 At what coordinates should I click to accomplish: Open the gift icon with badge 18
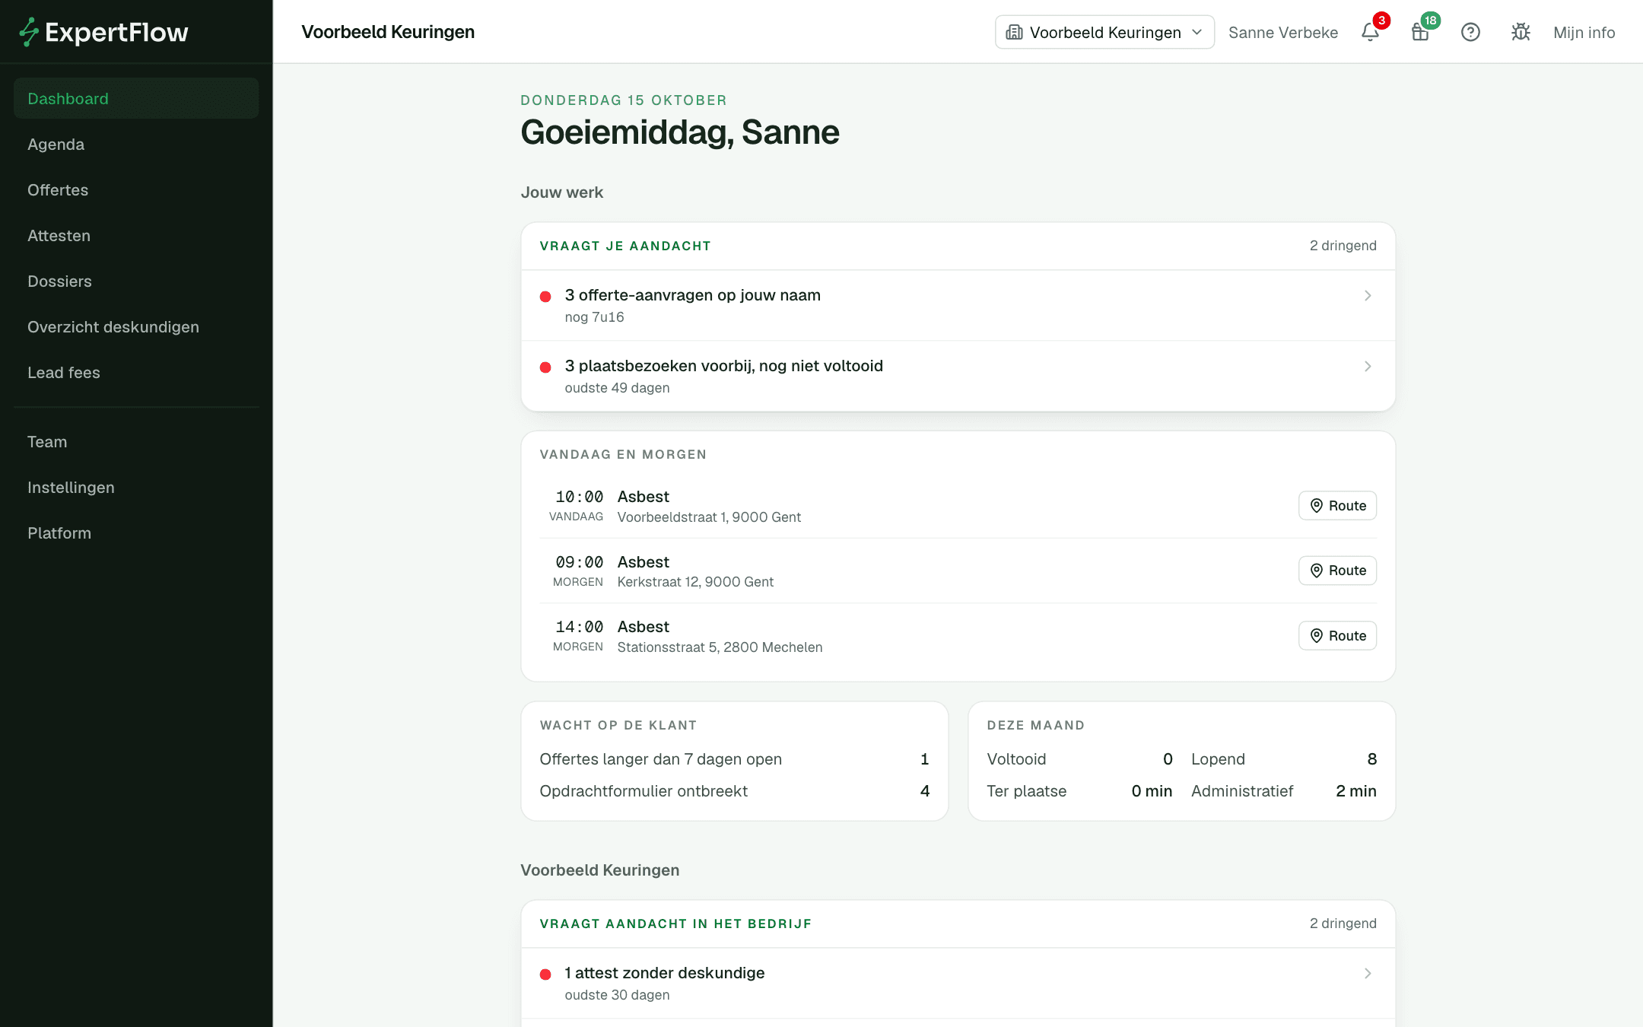tap(1420, 32)
